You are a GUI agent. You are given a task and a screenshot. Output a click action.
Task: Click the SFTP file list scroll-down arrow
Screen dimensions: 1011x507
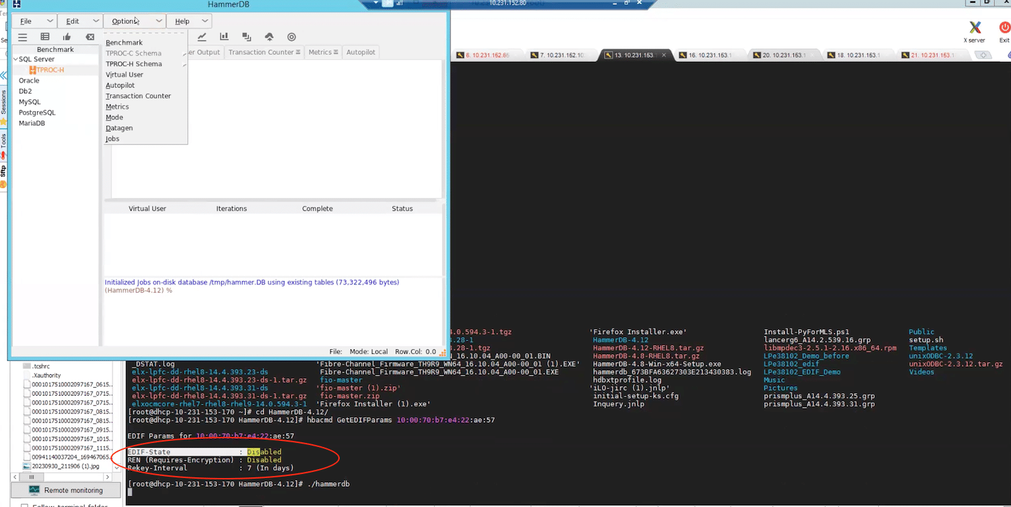tap(117, 467)
